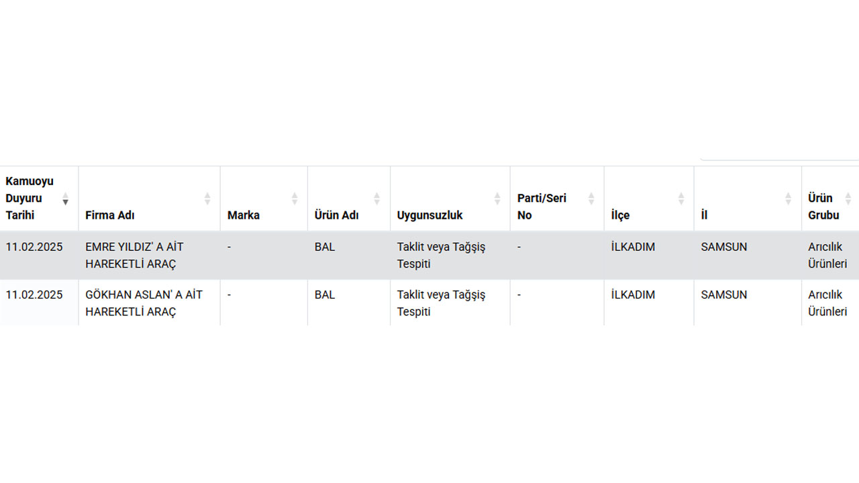Select the Uygunsuzluk column header text
The height and width of the screenshot is (483, 859).
coord(429,215)
